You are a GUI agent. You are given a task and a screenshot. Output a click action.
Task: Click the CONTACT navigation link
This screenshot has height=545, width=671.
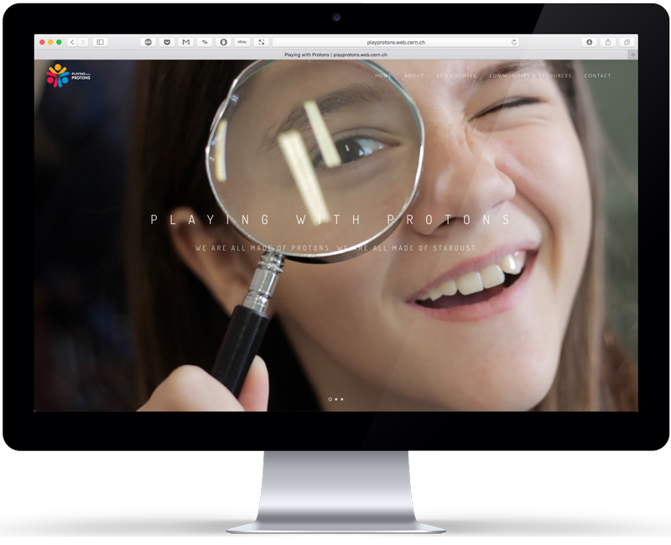[x=598, y=76]
